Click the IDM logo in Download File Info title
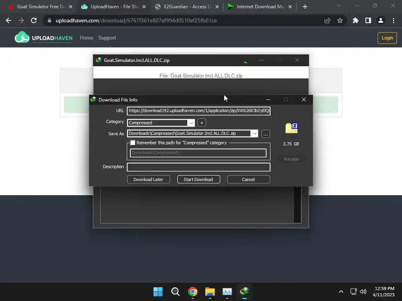Screen dimensions: 402x301 [93, 100]
